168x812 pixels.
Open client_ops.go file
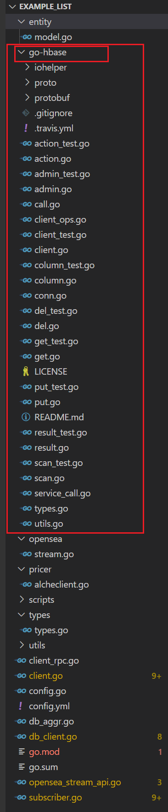click(x=60, y=220)
